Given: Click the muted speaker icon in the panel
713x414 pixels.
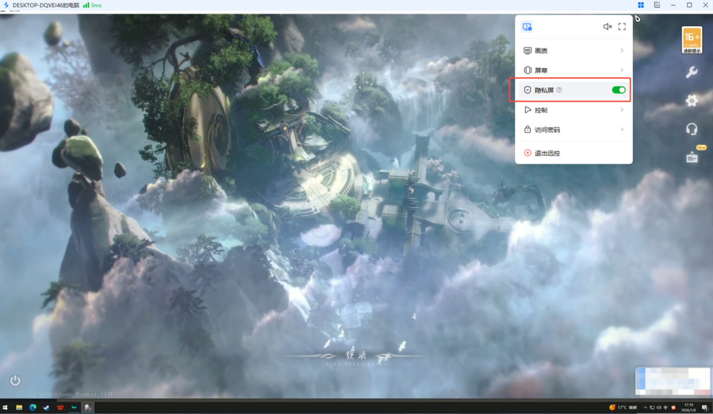Looking at the screenshot, I should click(607, 27).
